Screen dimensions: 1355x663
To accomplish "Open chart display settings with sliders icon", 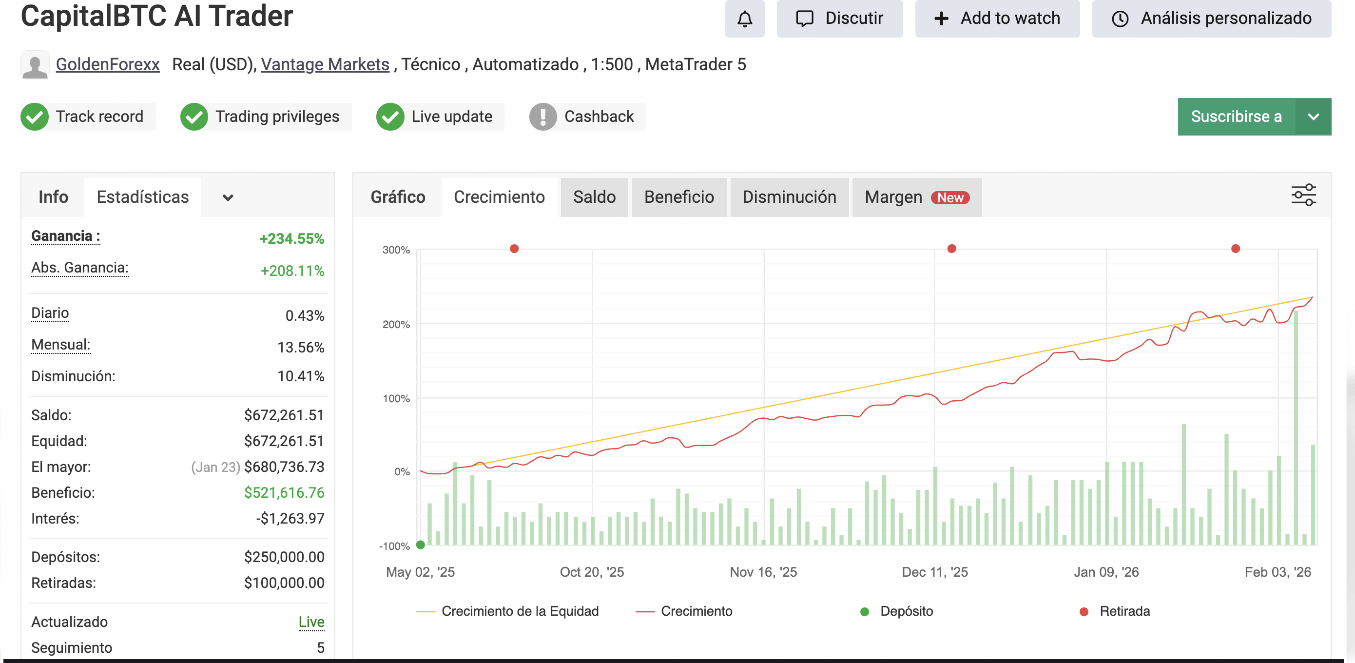I will 1304,195.
